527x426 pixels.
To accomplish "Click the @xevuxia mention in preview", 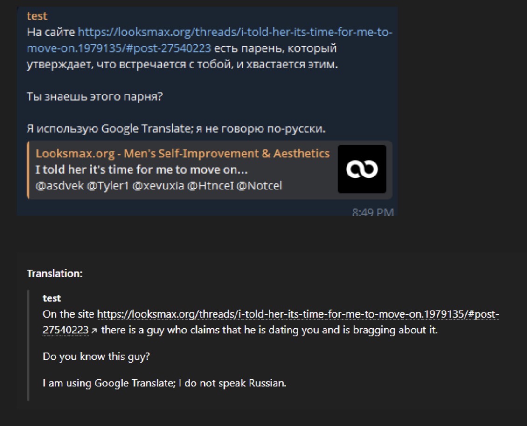I will tap(158, 186).
